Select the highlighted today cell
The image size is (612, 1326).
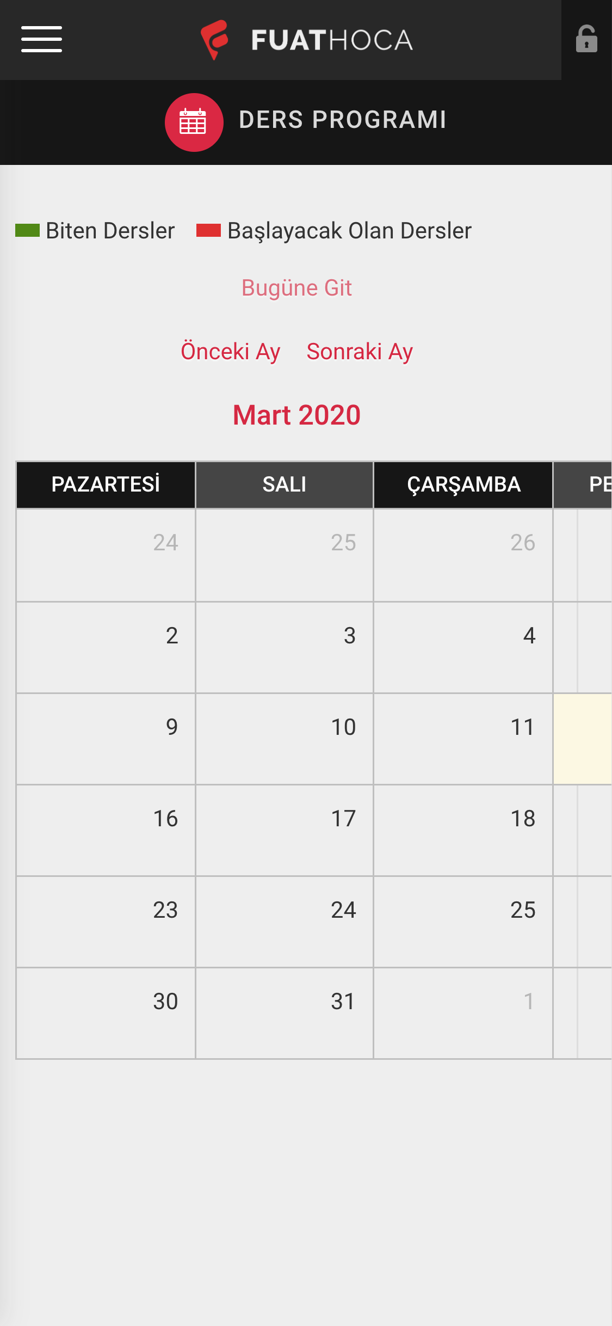[x=583, y=739]
